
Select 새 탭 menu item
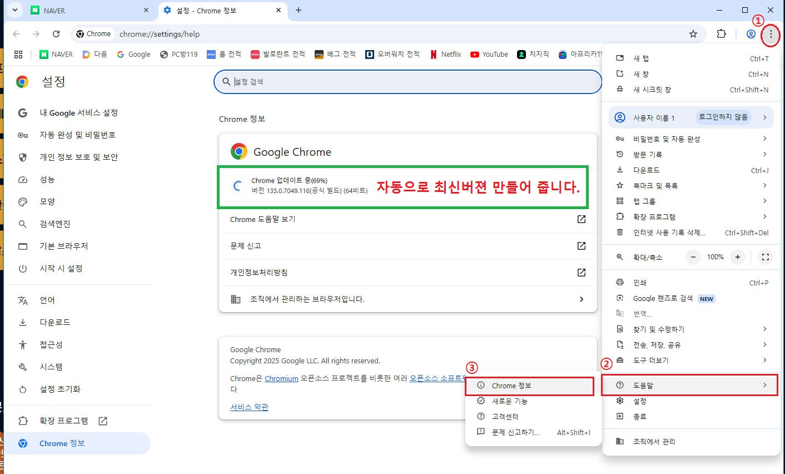[x=692, y=58]
